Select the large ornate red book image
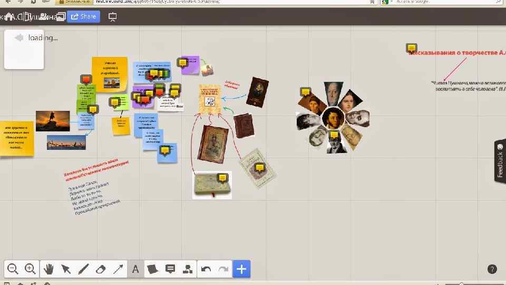The height and width of the screenshot is (285, 506). pyautogui.click(x=213, y=144)
